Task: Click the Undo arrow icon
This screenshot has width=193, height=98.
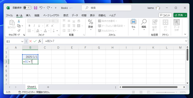Action: (41, 8)
